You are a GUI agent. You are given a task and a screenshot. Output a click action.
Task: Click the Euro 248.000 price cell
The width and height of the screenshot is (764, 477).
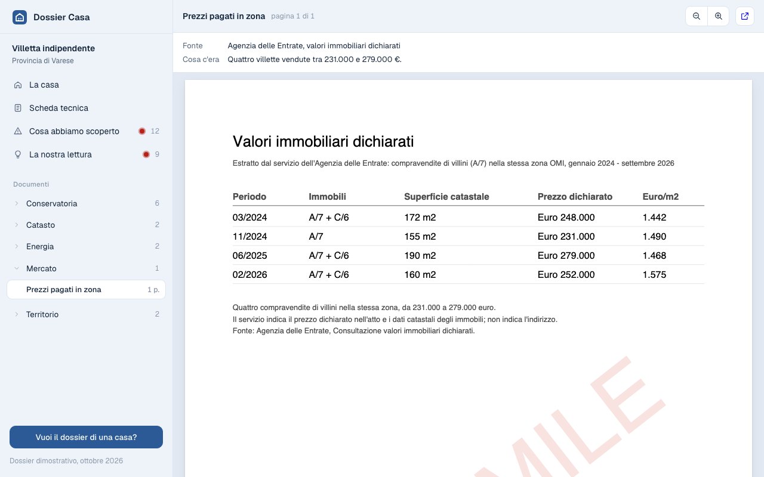click(566, 218)
